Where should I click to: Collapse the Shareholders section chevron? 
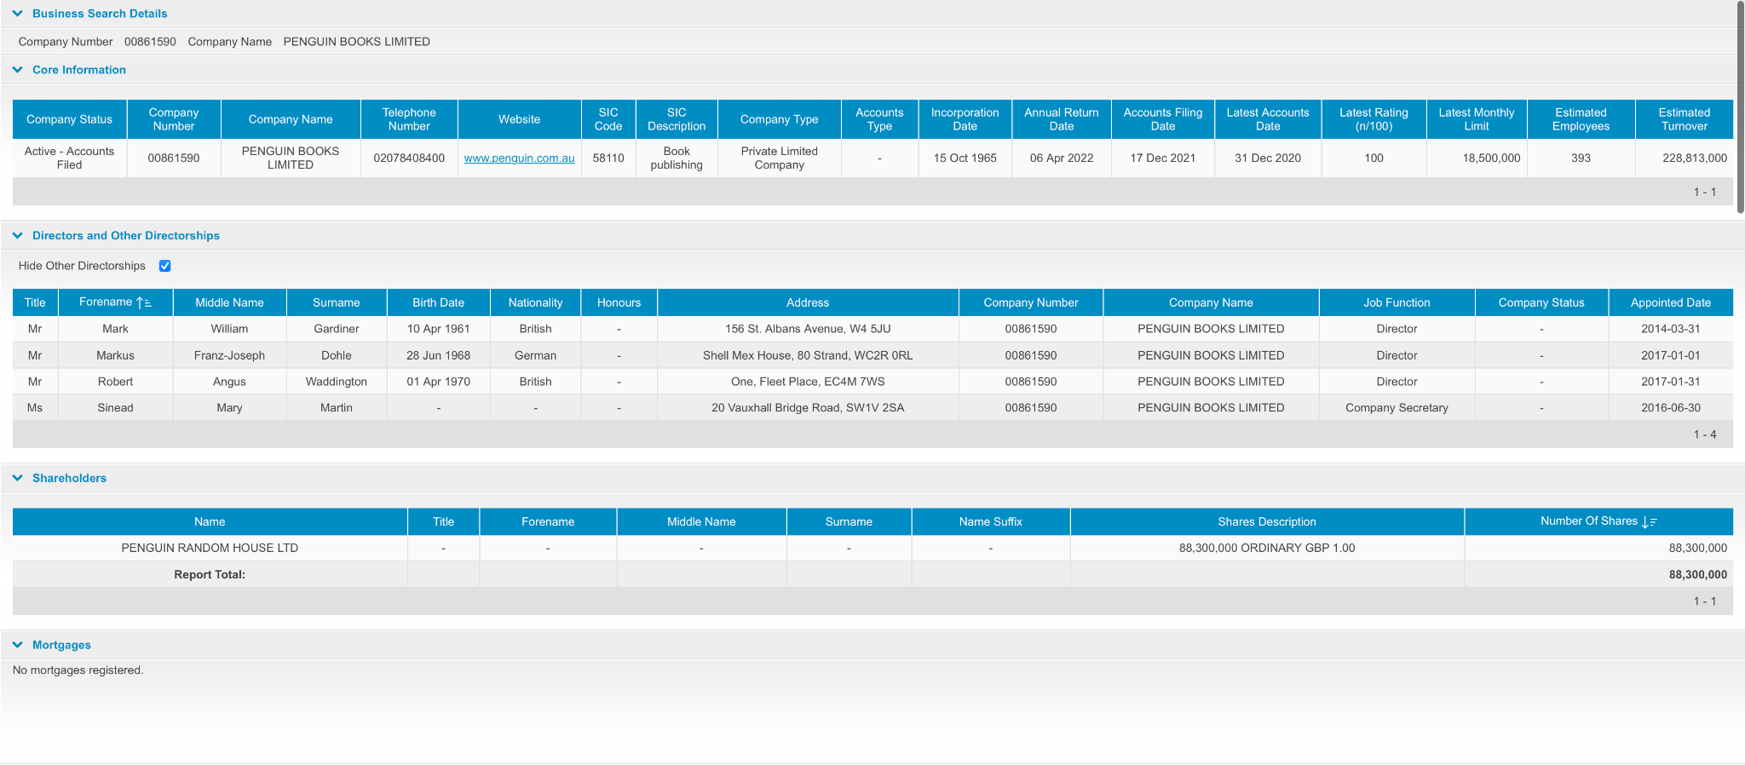18,479
